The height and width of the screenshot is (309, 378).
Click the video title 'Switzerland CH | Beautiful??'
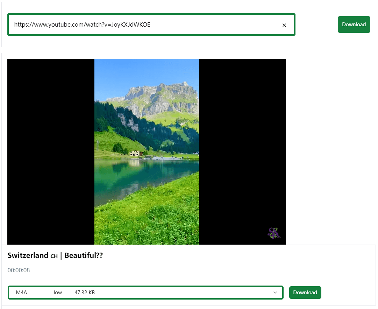point(55,255)
